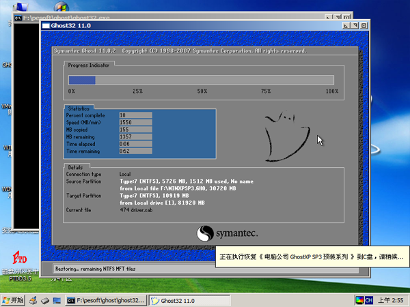
Task: Click the Time remaining value 0:52
Action: pos(136,151)
